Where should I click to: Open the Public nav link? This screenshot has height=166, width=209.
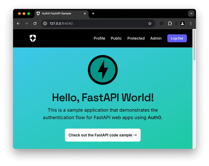click(x=116, y=38)
